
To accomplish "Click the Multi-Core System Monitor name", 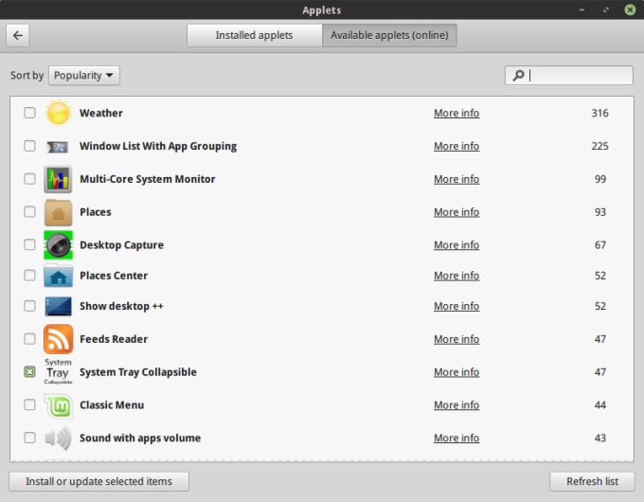I will pyautogui.click(x=148, y=179).
